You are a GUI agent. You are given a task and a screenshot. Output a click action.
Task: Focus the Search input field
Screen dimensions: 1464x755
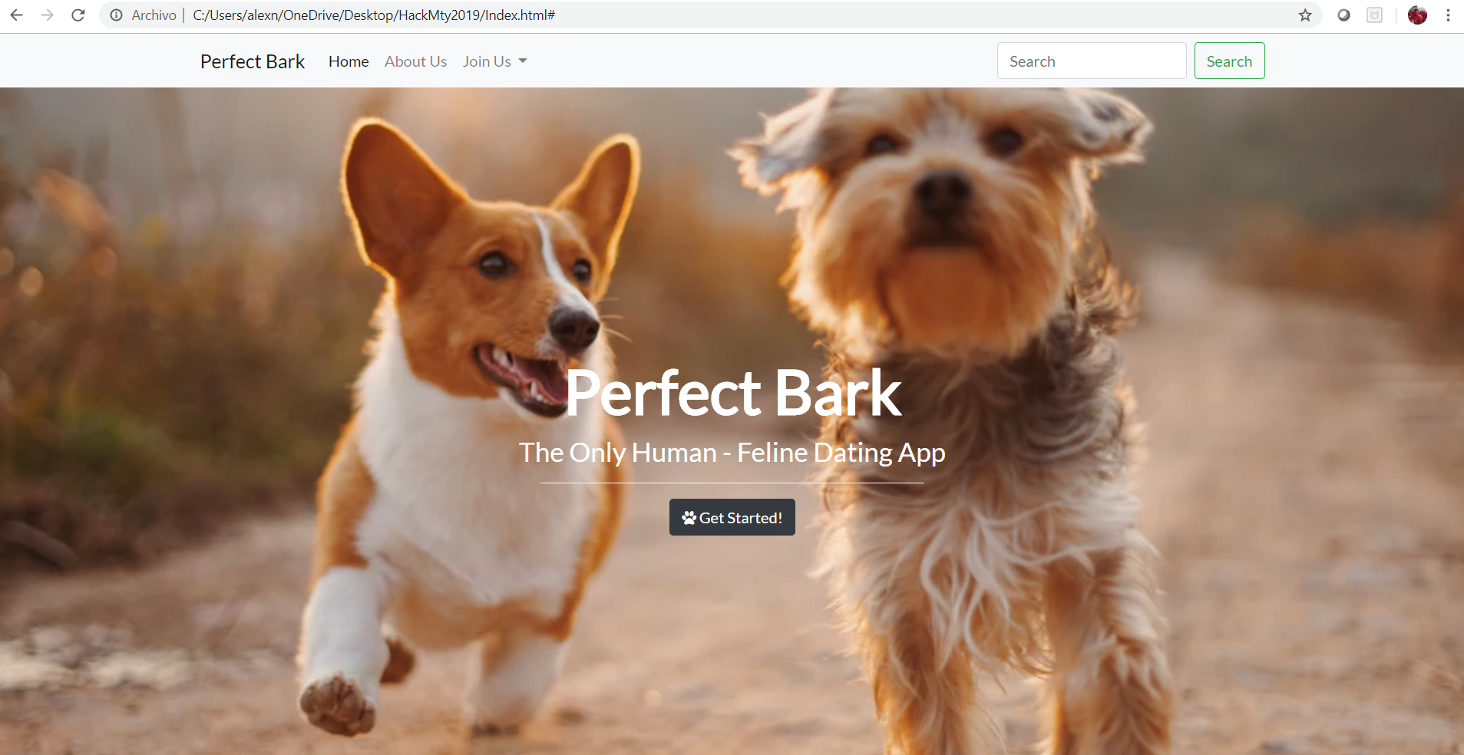tap(1091, 61)
